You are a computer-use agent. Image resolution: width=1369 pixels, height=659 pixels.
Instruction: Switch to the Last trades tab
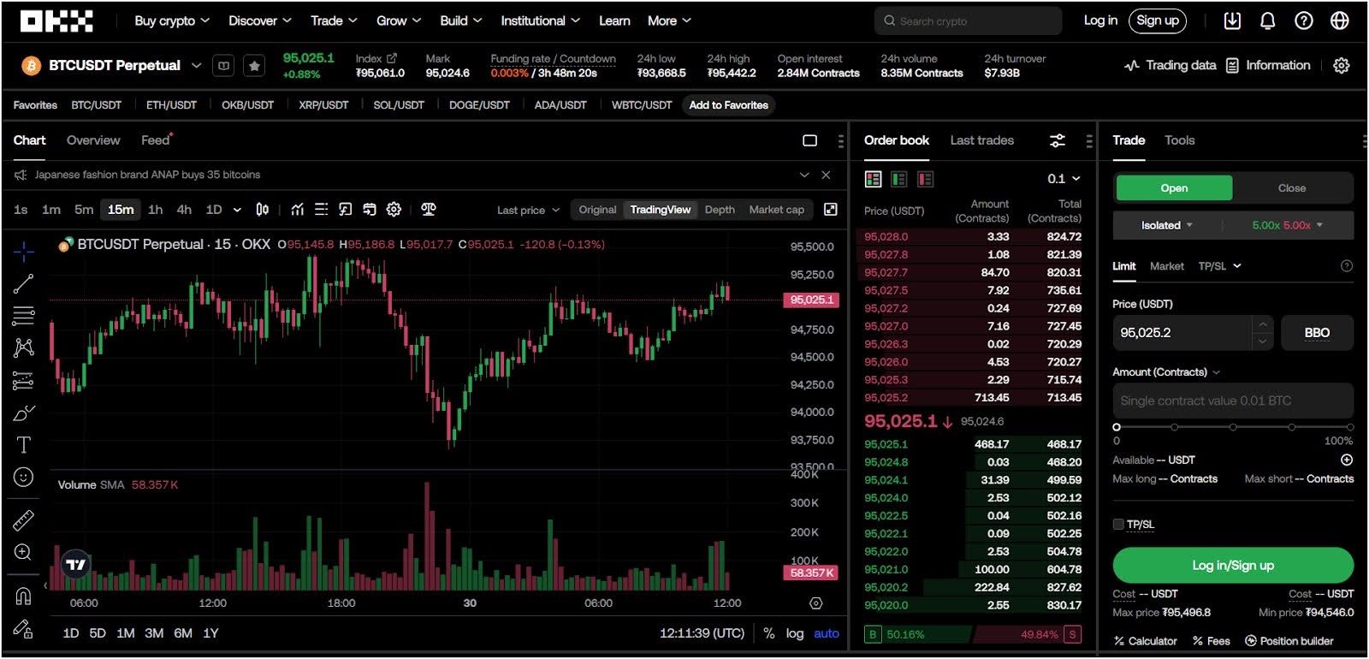point(981,140)
